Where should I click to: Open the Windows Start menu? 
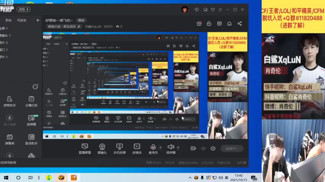click(x=6, y=178)
